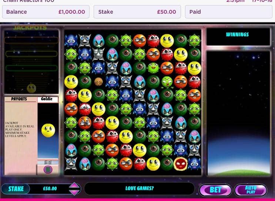Open the PAYOUTS tab
Viewport: 275px width, 201px height.
click(x=19, y=99)
